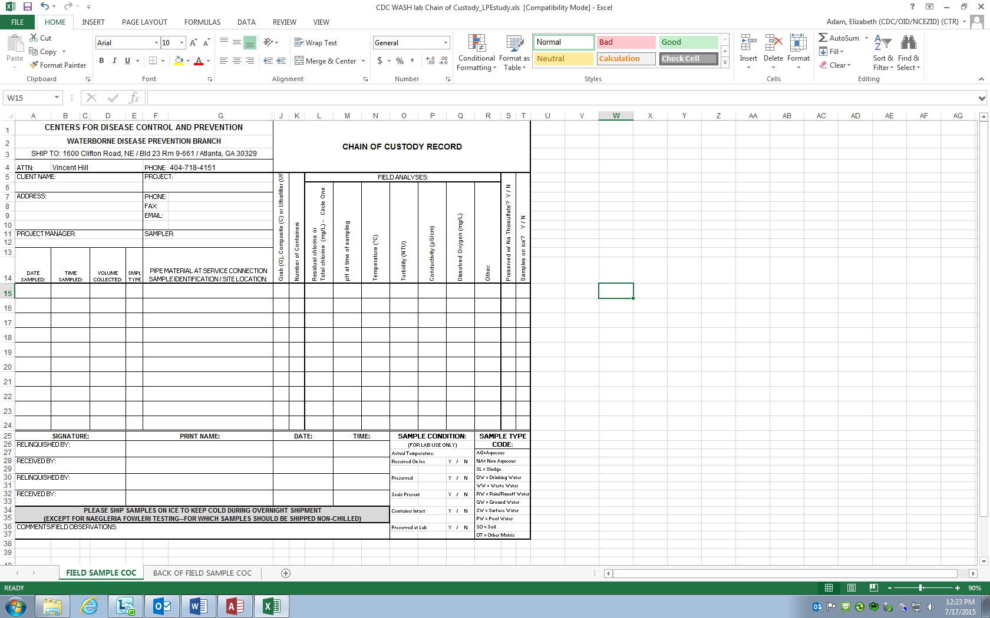This screenshot has width=990, height=618.
Task: Open the PAGE LAYOUT ribbon tab
Action: click(x=144, y=22)
